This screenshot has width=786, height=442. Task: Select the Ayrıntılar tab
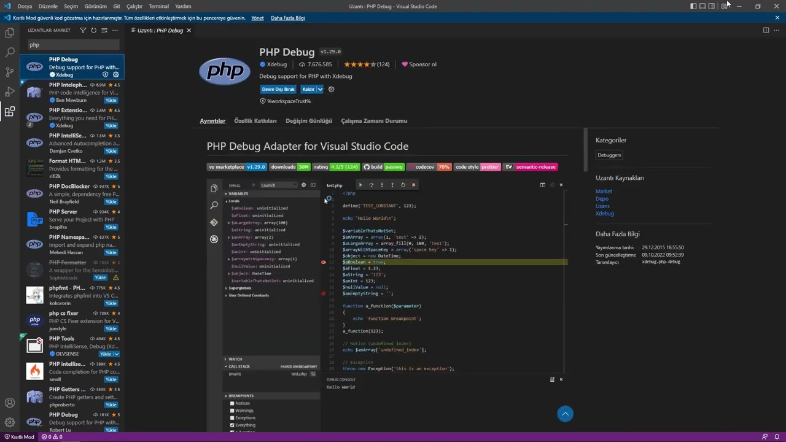click(212, 121)
